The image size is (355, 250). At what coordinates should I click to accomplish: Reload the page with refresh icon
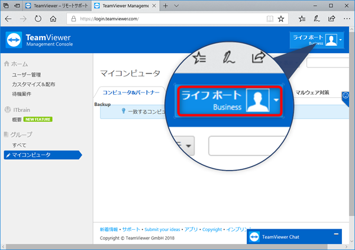click(38, 18)
